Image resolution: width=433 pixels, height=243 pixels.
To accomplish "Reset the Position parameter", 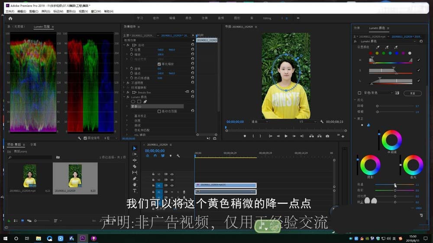I will pos(193,49).
